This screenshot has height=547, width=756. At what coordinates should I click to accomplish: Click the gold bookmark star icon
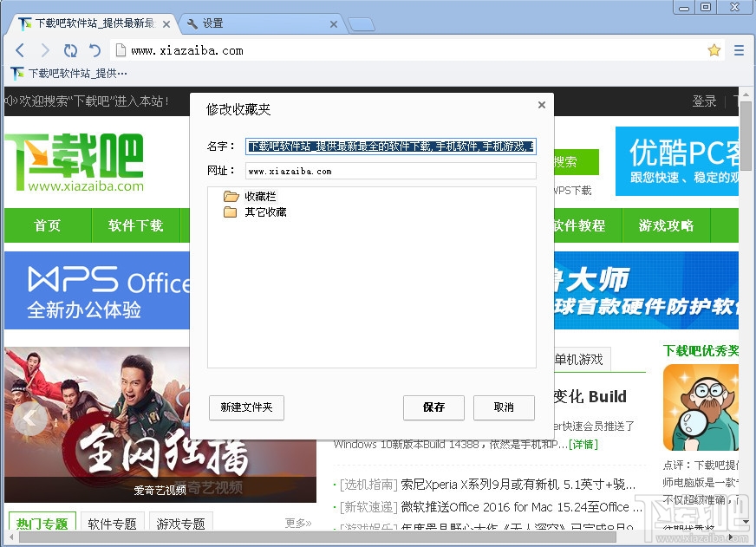point(714,50)
